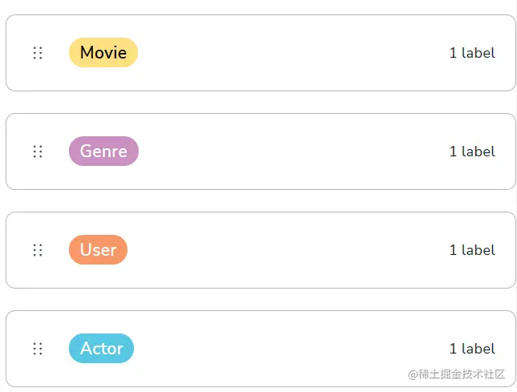Click "1 label" count in Movie row
This screenshot has height=392, width=517.
pos(472,53)
